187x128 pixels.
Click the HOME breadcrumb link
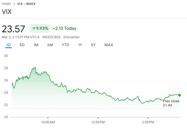pyautogui.click(x=7, y=4)
